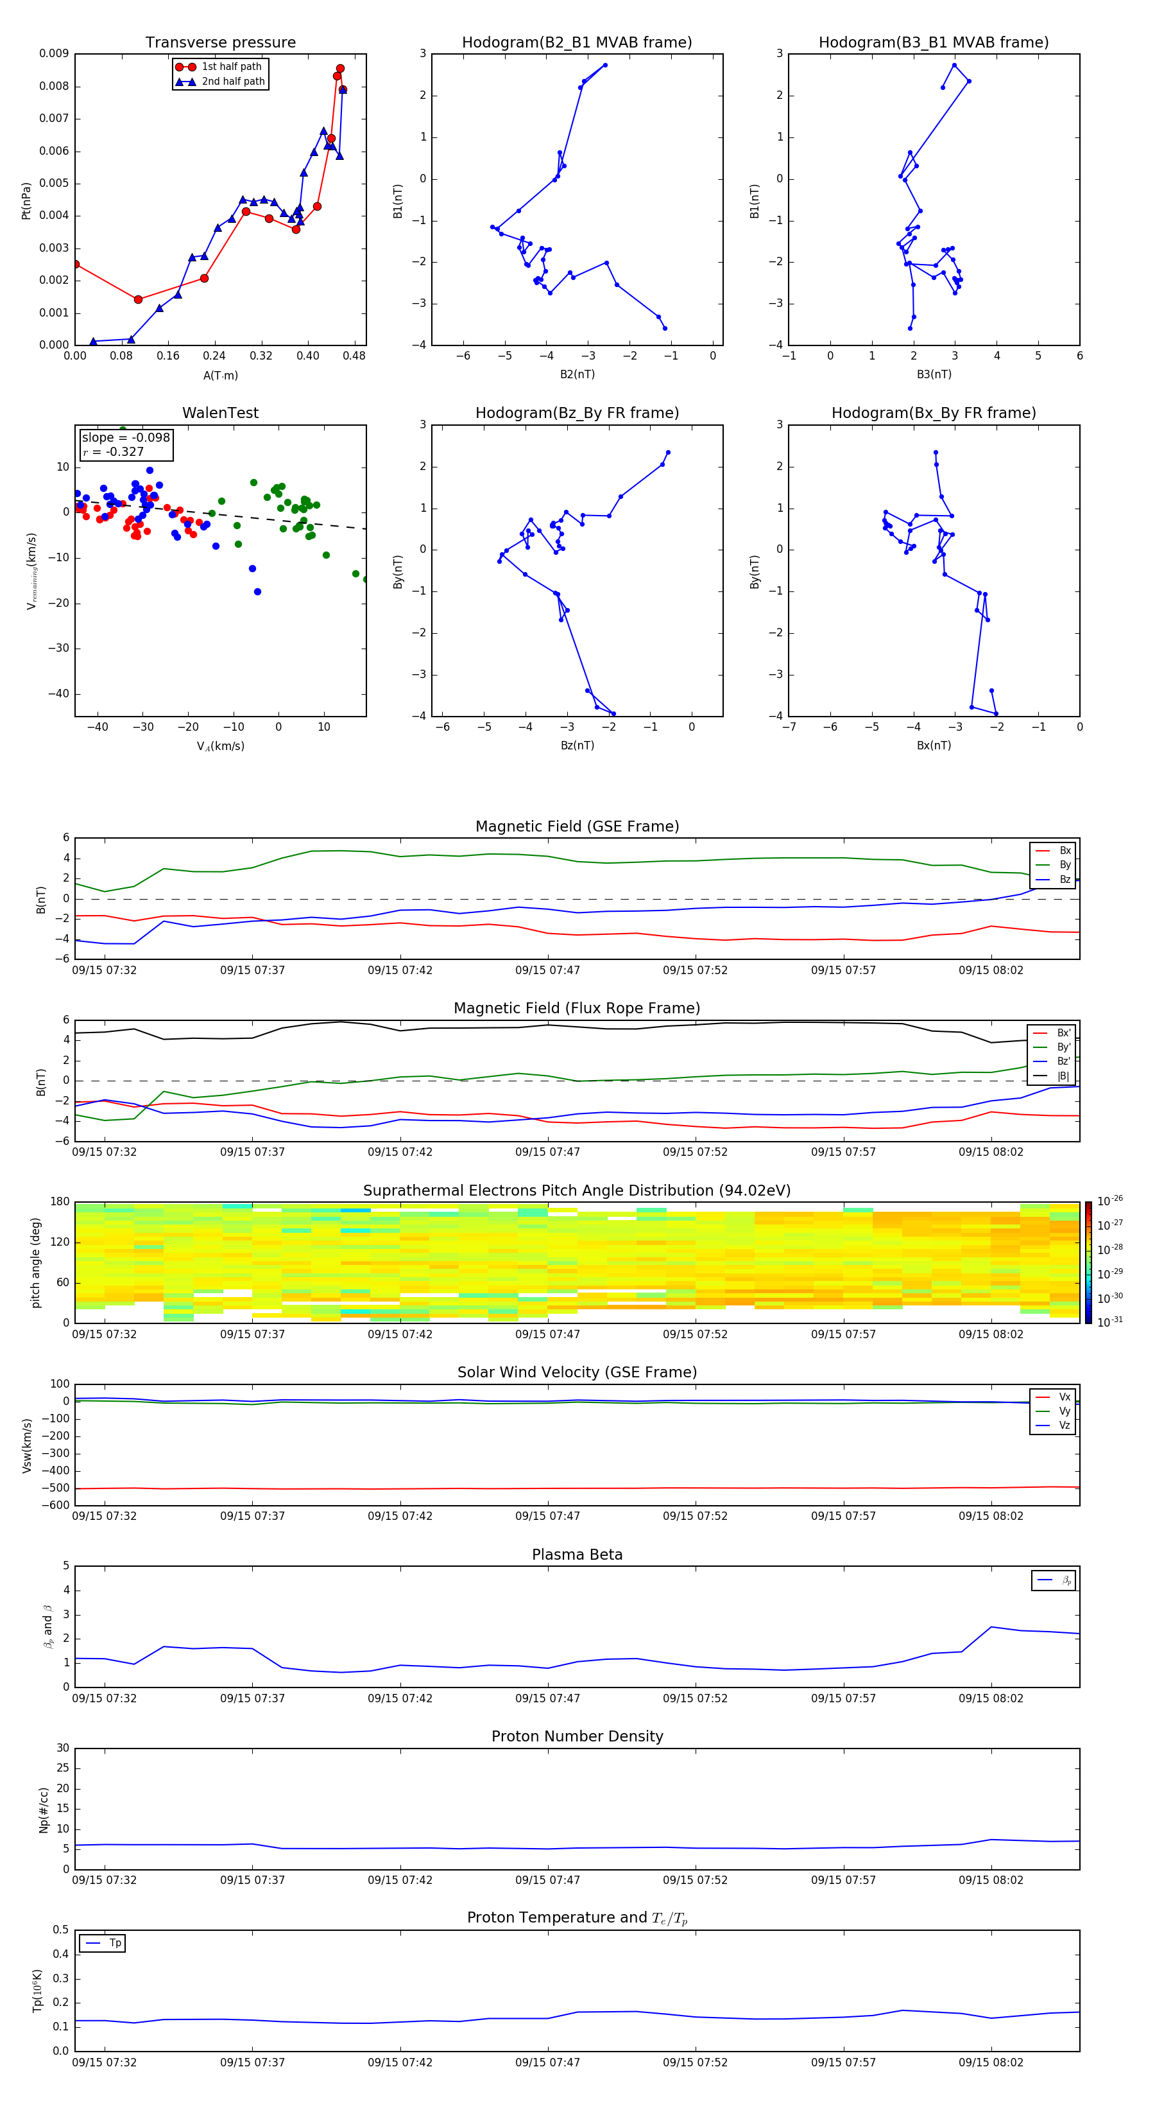Click the 'Vsw(km/s)' axis label
The width and height of the screenshot is (1155, 2119).
[x=26, y=1445]
